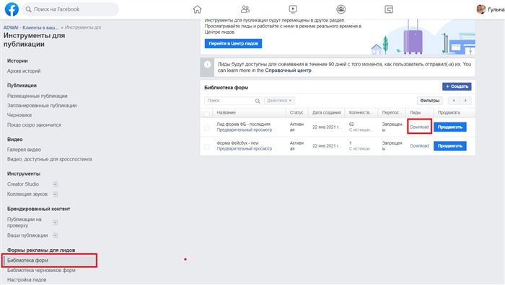
Task: Open Ваши публикации in sidebar
Action: tap(27, 235)
